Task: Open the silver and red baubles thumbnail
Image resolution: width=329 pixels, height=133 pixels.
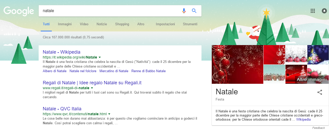Action: tap(296, 55)
